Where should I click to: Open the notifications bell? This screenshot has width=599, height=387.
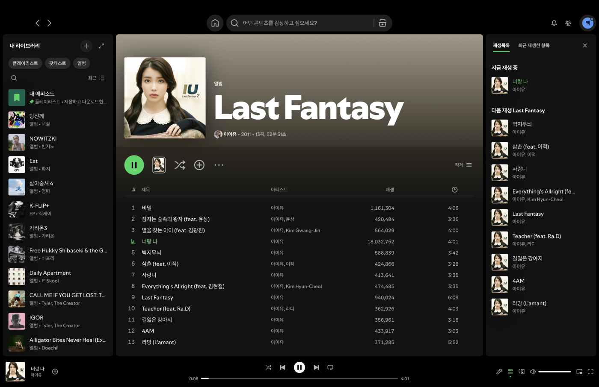[x=554, y=23]
